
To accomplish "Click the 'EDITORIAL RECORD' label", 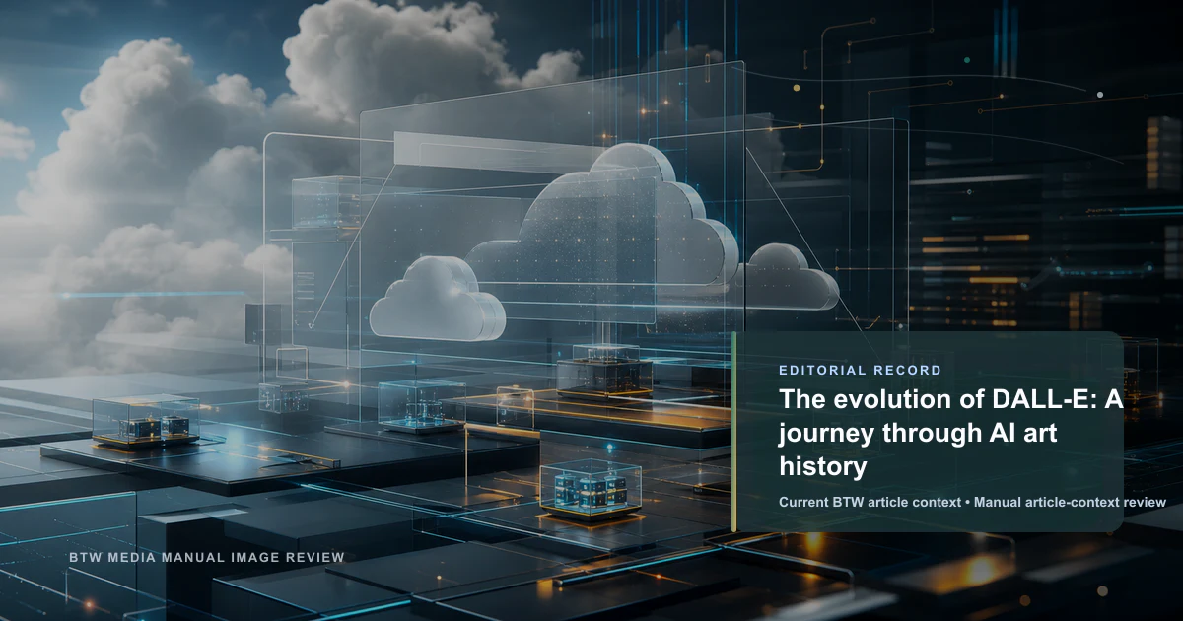I will (x=860, y=371).
